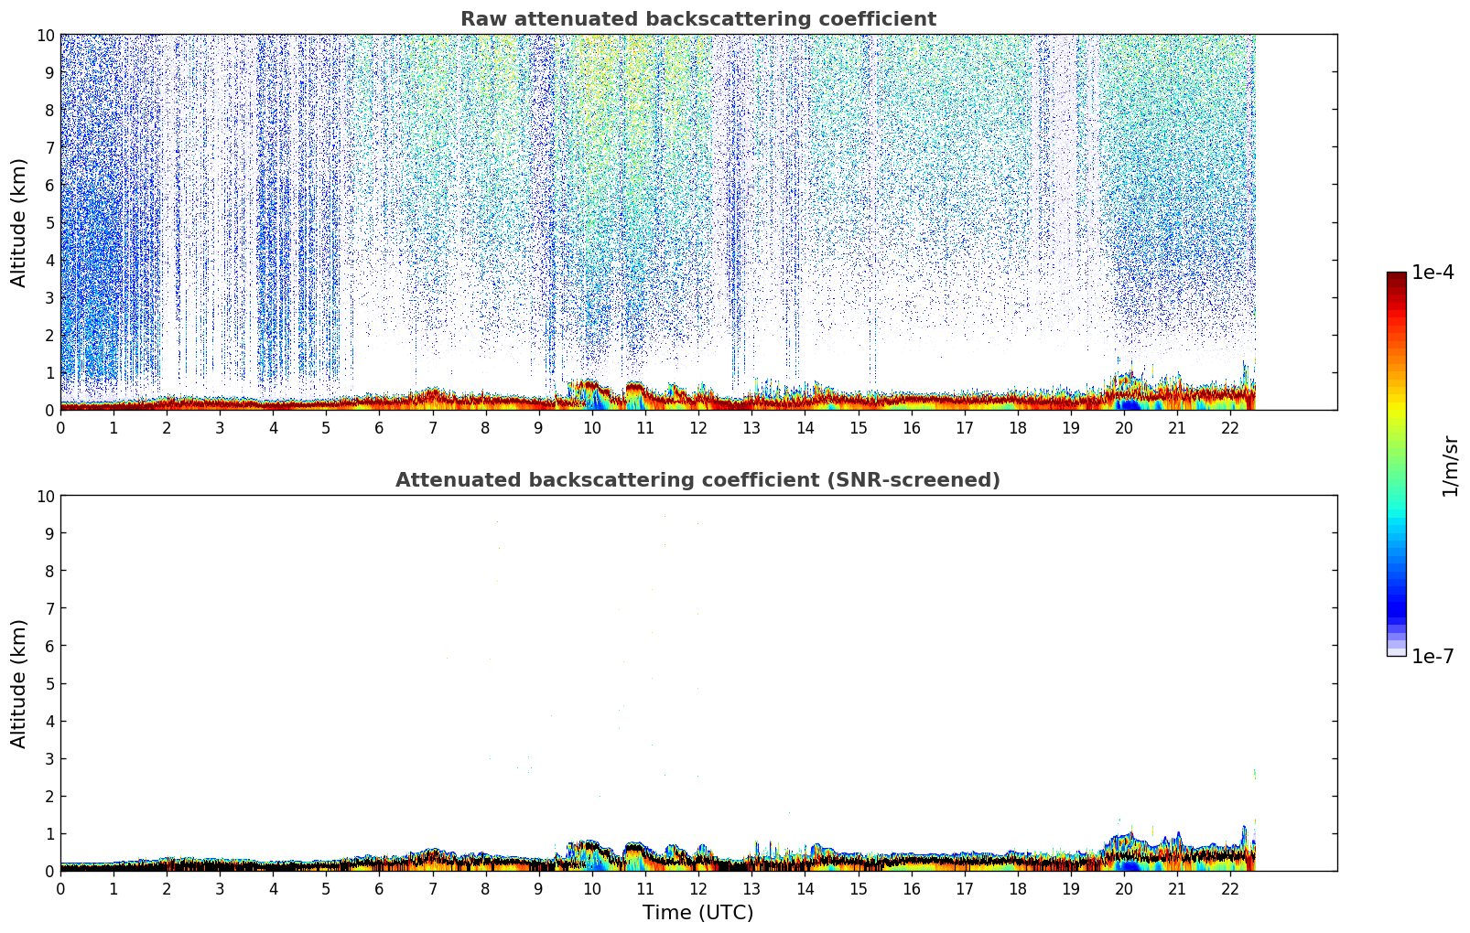Click the SNR-screened backscatter plot area
Screen dimensions: 1470x933
(x=698, y=683)
